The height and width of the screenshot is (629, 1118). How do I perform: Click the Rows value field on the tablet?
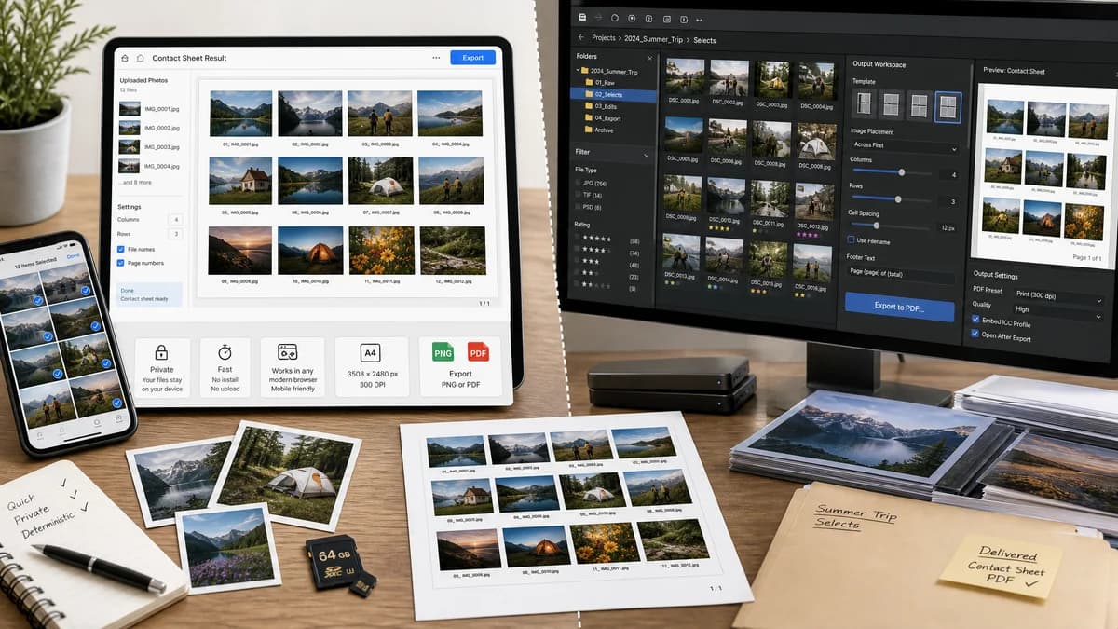click(x=174, y=234)
